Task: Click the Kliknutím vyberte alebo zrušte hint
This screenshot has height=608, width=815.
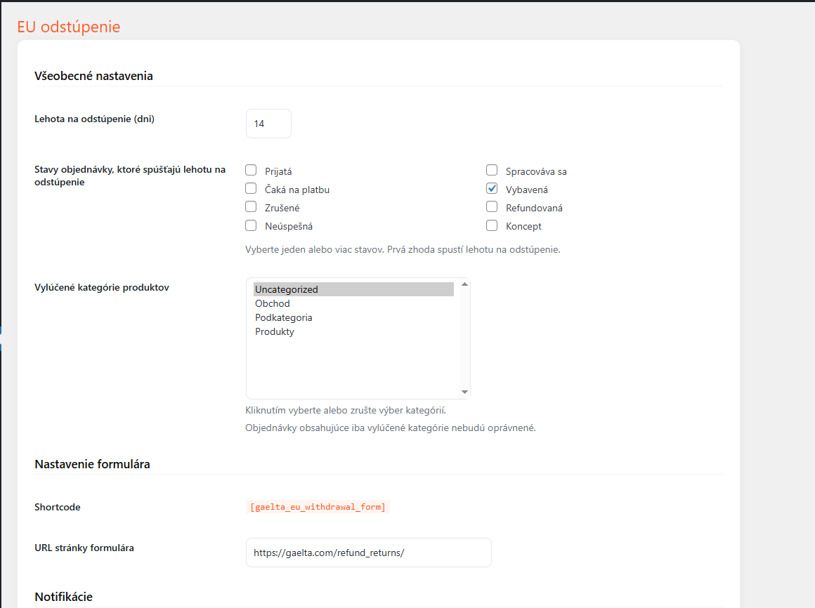Action: pos(345,410)
